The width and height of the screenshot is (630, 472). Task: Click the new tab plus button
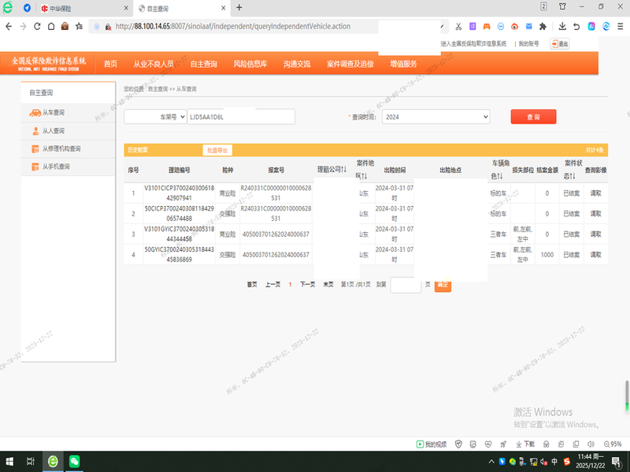pyautogui.click(x=239, y=8)
